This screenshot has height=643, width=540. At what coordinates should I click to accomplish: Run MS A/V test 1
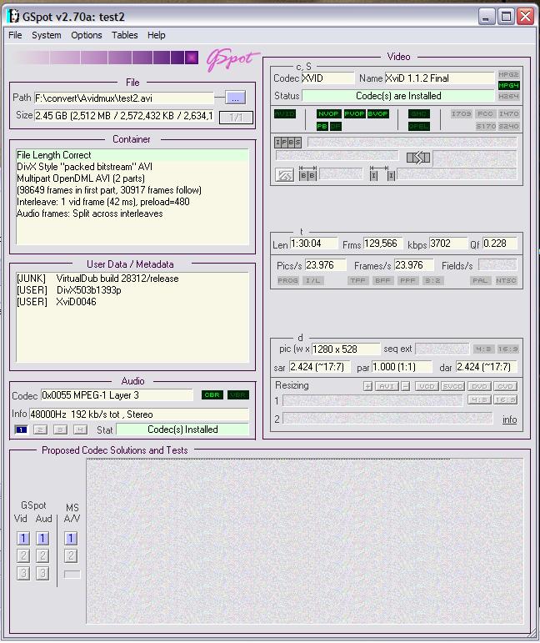(71, 538)
